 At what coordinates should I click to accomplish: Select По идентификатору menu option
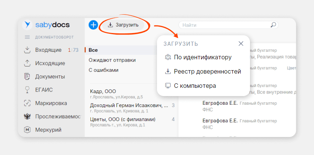pos(203,57)
